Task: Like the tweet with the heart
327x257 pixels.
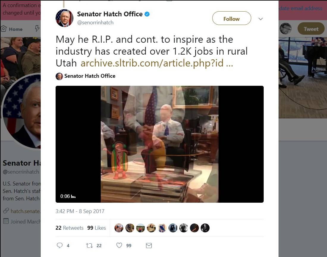Action: tap(119, 245)
